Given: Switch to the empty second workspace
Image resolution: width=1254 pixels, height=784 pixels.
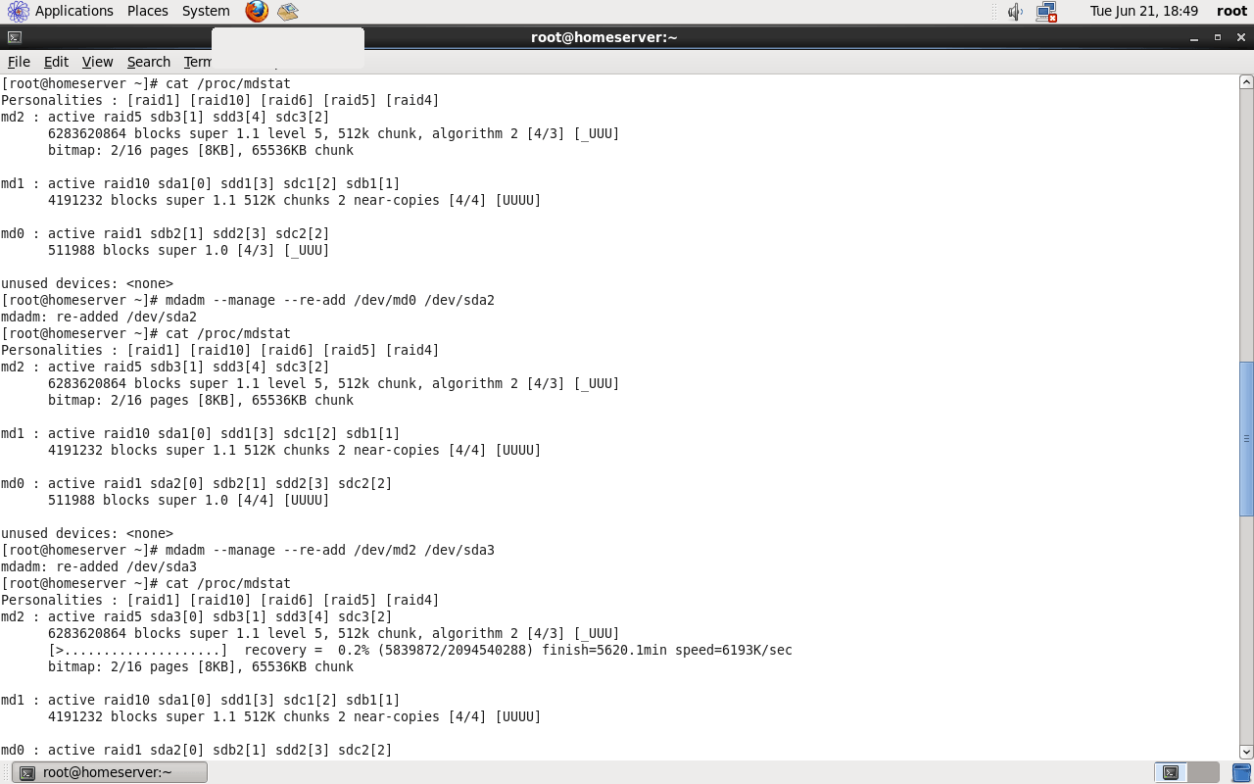Looking at the screenshot, I should (x=1203, y=772).
